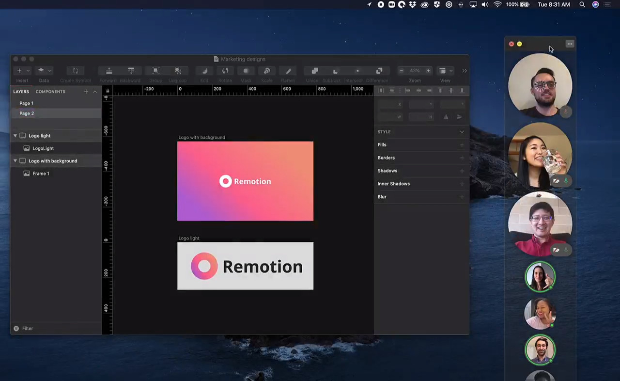Apply the Intersect boolean operation
Screen dimensions: 620x381
[x=357, y=71]
